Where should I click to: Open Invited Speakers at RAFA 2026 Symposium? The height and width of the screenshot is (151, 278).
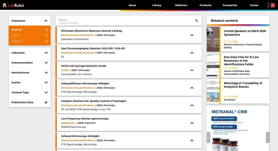pyautogui.click(x=245, y=33)
